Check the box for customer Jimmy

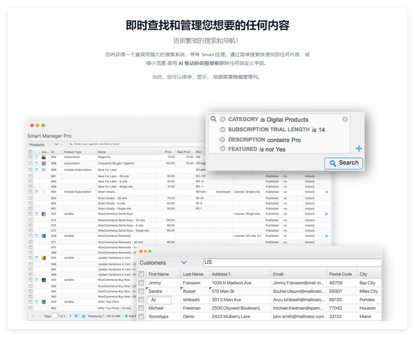141,283
